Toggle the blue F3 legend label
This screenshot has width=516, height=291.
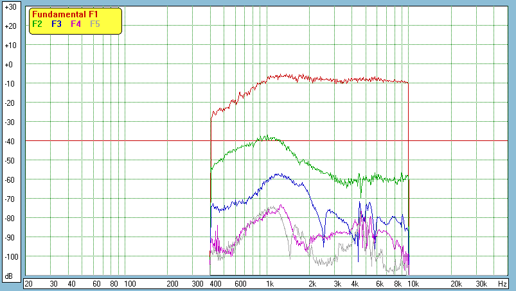click(x=56, y=24)
